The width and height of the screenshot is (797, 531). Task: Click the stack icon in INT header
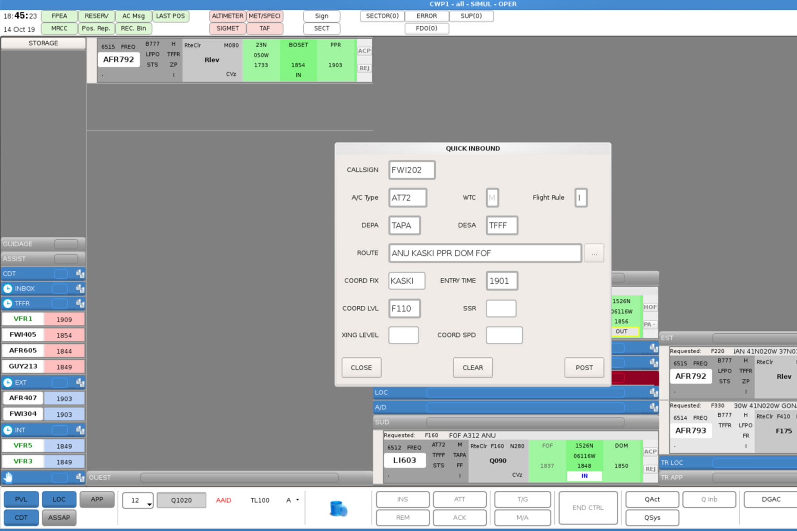pyautogui.click(x=80, y=430)
